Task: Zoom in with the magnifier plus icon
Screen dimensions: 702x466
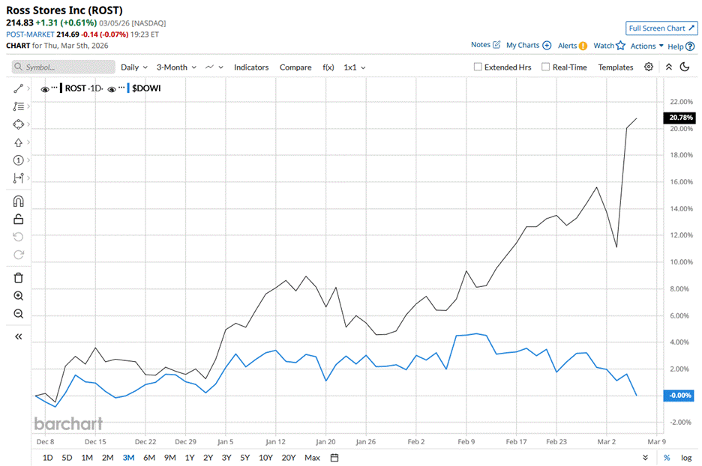Action: point(18,296)
